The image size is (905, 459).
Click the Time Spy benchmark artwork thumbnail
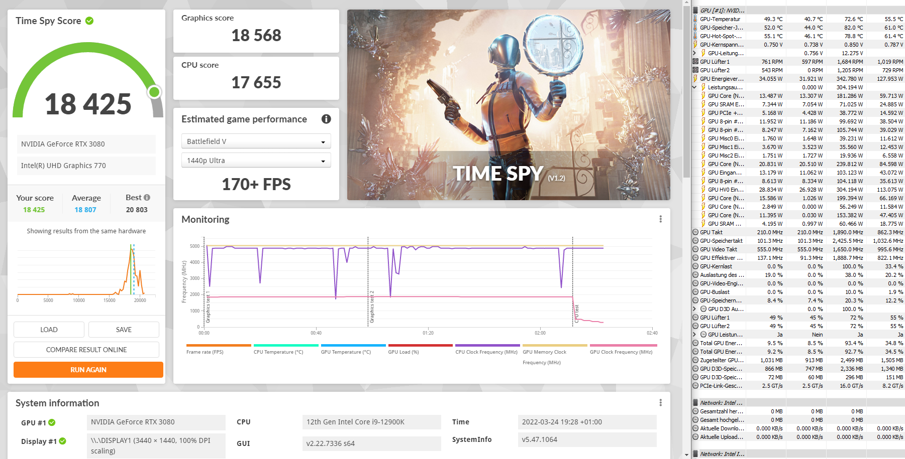click(x=509, y=105)
